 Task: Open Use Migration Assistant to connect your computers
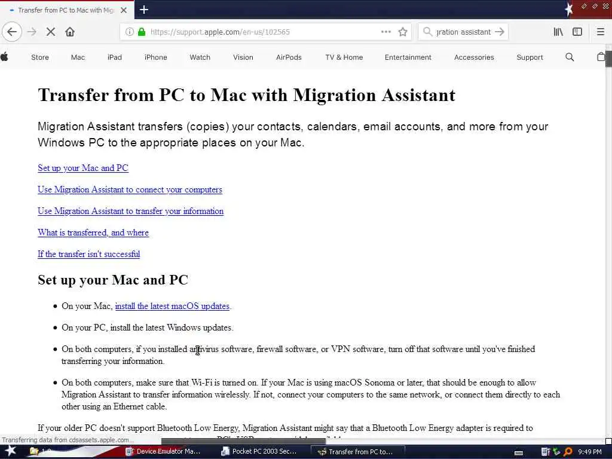click(130, 189)
